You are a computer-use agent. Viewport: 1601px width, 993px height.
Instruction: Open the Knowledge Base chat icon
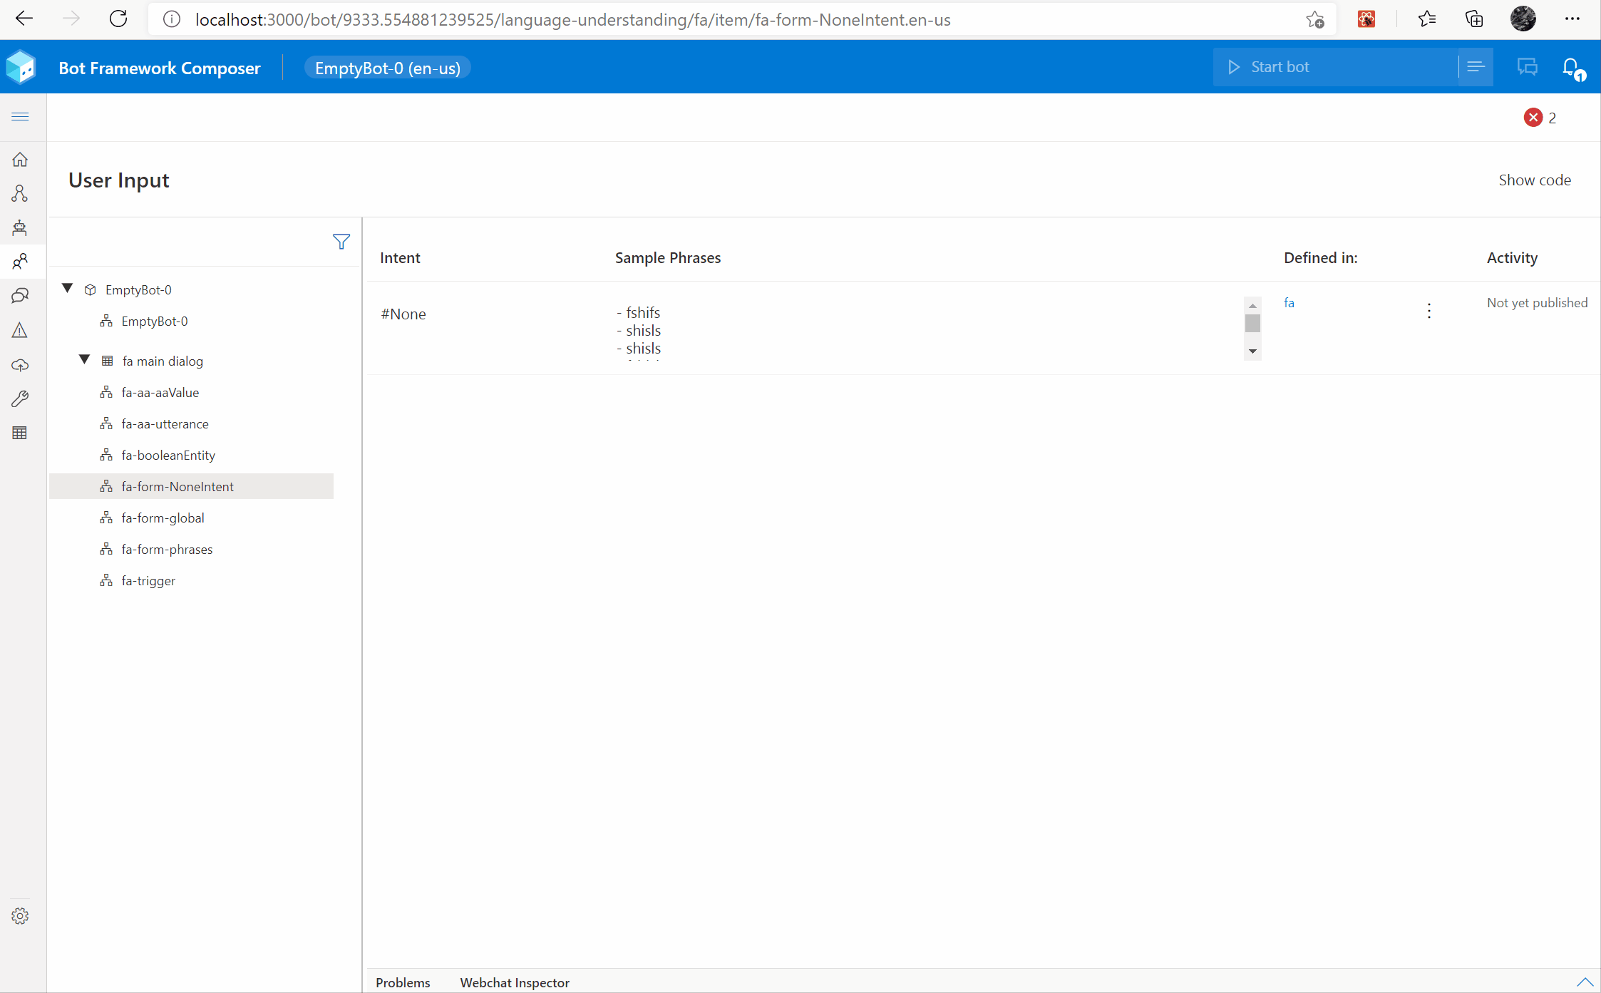tap(20, 296)
